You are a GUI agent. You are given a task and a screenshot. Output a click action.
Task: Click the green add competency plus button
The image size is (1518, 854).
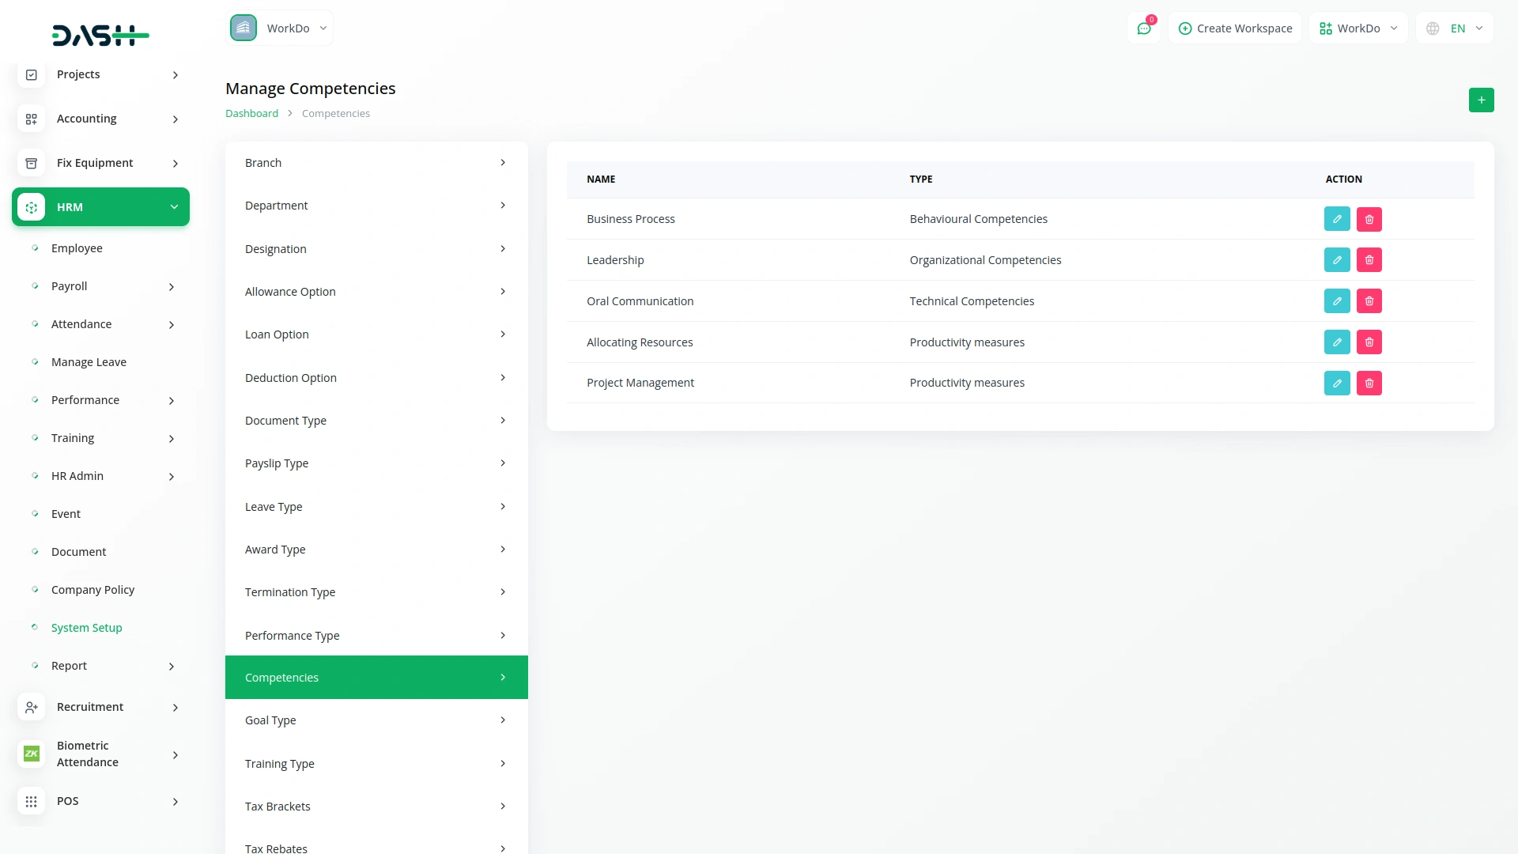(x=1481, y=100)
